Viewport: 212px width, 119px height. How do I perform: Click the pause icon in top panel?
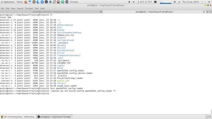click(133, 2)
